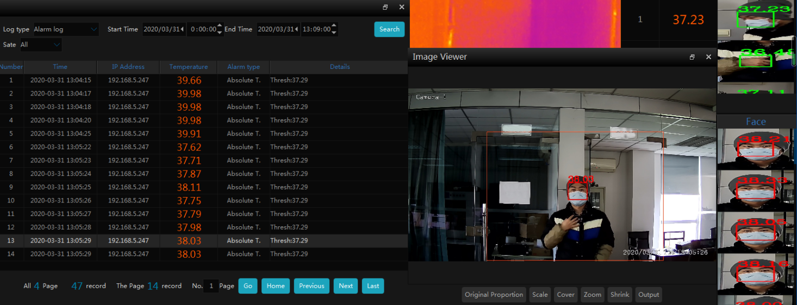Jump to Last page of records
The image size is (797, 305).
pos(373,286)
